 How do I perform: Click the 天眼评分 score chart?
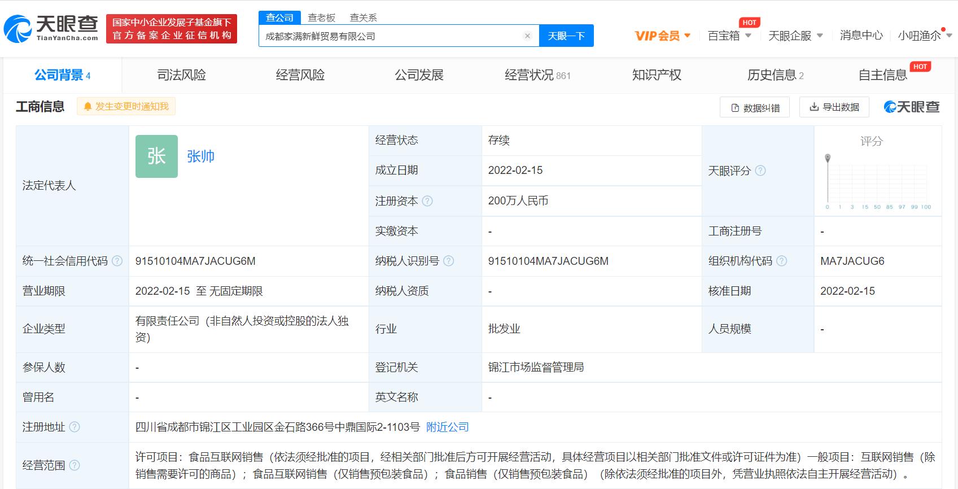(877, 181)
